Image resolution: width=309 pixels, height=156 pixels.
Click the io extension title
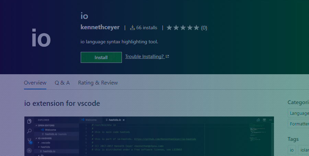84,16
